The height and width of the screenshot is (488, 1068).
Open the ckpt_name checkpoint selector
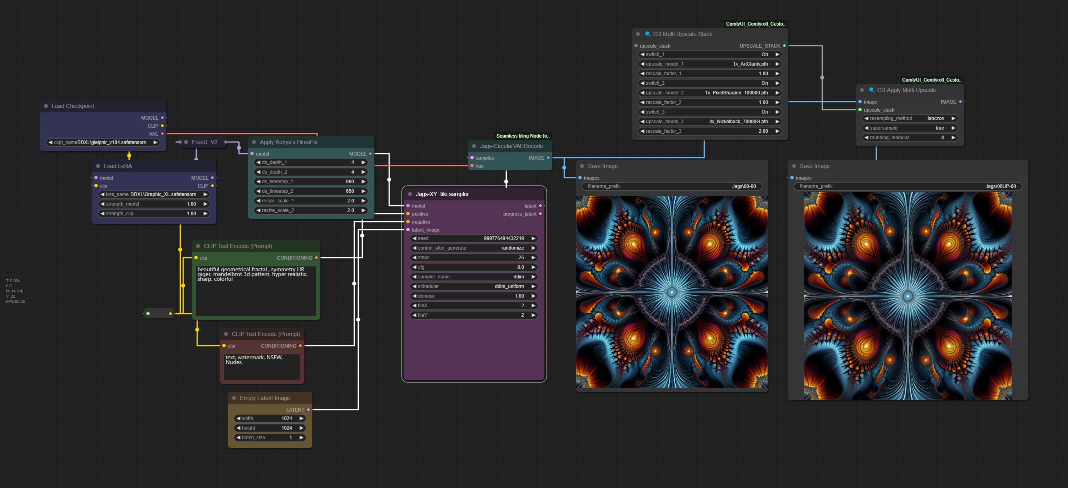(x=102, y=142)
